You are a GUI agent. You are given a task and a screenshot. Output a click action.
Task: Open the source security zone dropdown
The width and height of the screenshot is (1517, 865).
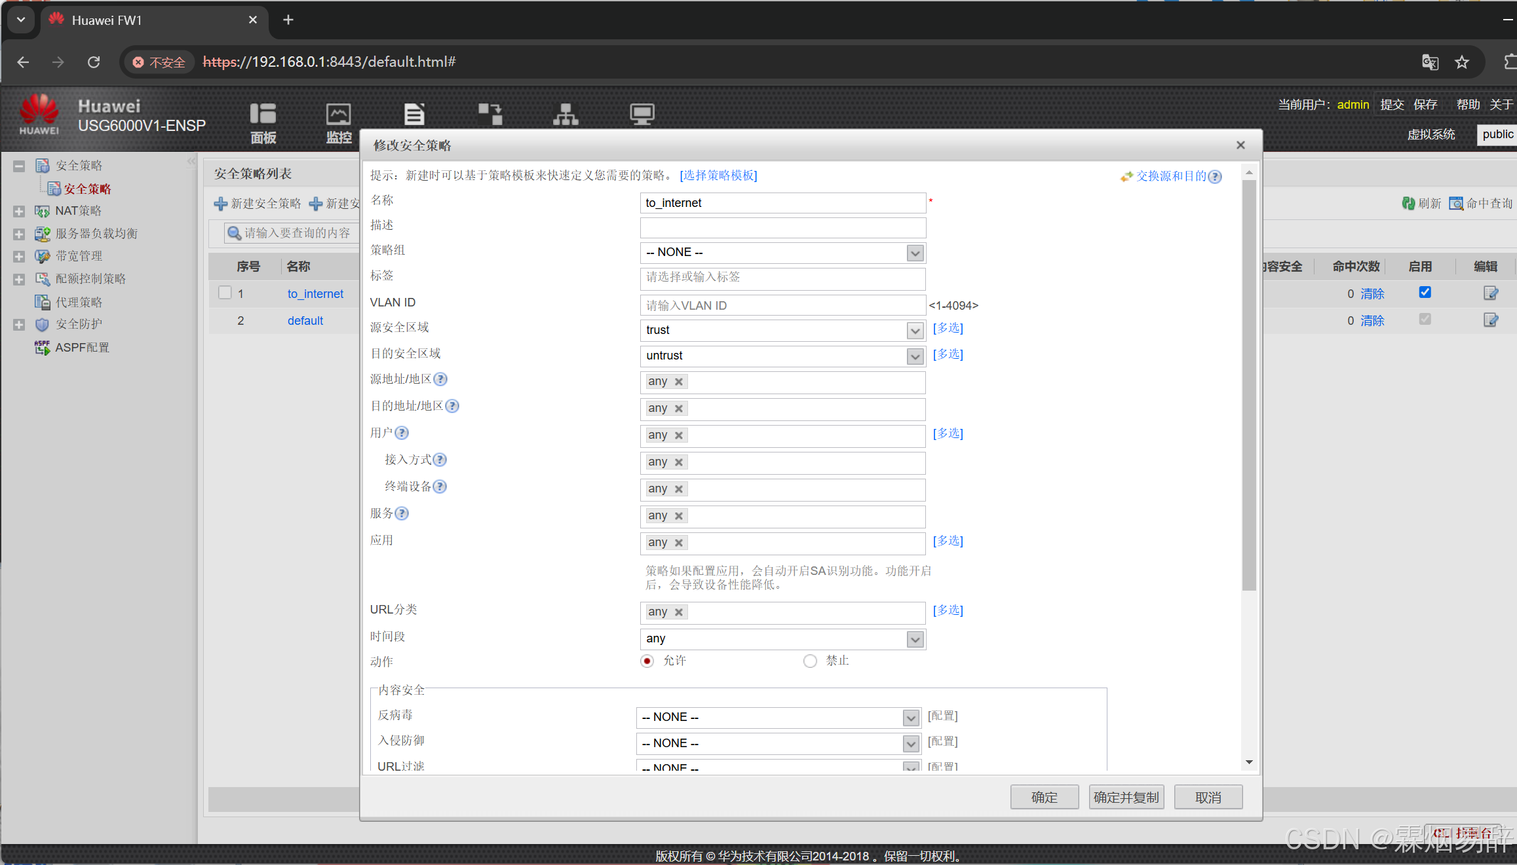(x=915, y=331)
